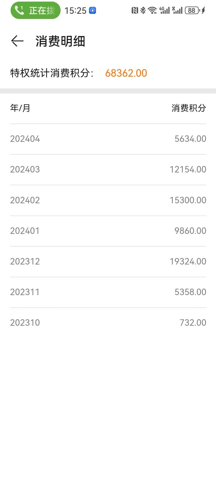Tap the back arrow icon
This screenshot has height=501, width=216.
[17, 41]
